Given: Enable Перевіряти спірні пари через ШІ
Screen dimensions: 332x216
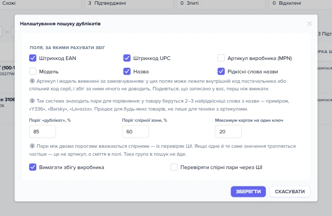Looking at the screenshot, I should click(174, 167).
